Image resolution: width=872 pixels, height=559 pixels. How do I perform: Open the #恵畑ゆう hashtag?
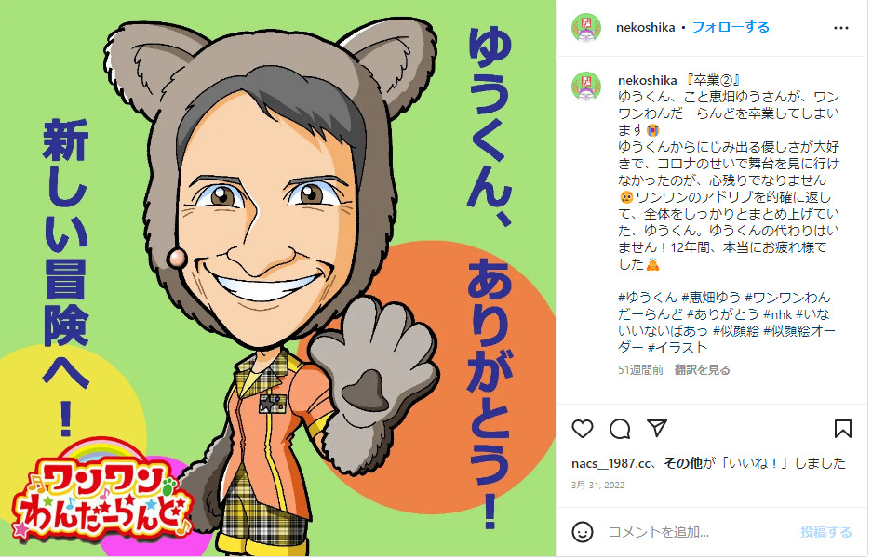pos(711,298)
